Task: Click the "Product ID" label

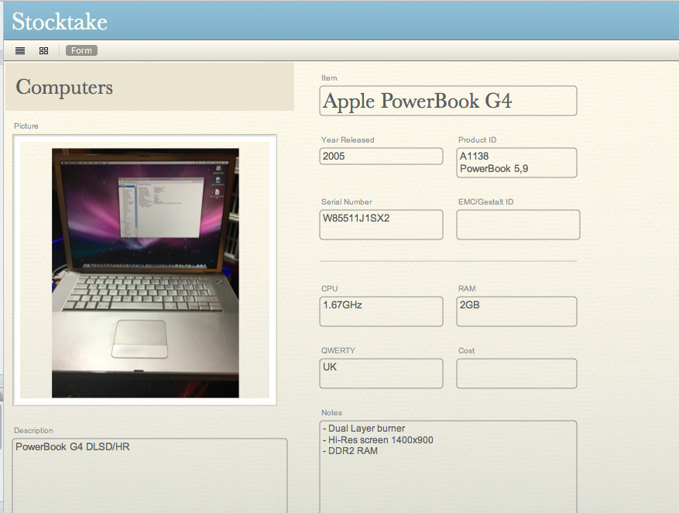Action: [x=477, y=140]
